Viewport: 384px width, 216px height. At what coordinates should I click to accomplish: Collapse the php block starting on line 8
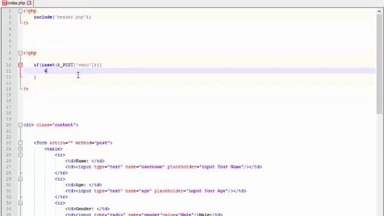pos(20,53)
